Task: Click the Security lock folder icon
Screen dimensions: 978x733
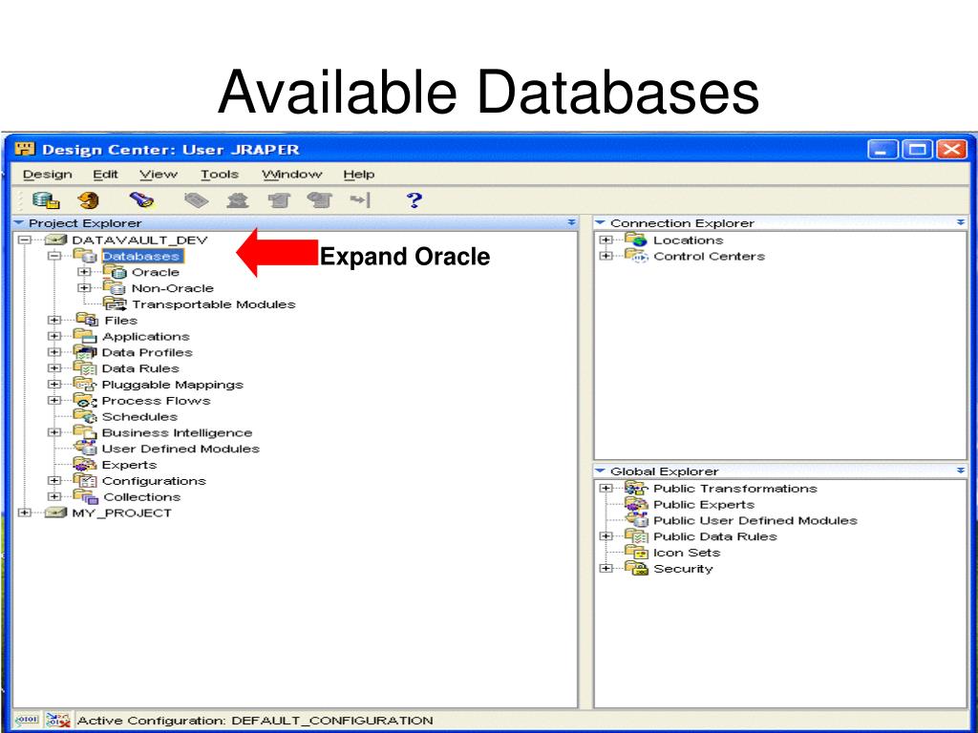Action: (x=637, y=569)
